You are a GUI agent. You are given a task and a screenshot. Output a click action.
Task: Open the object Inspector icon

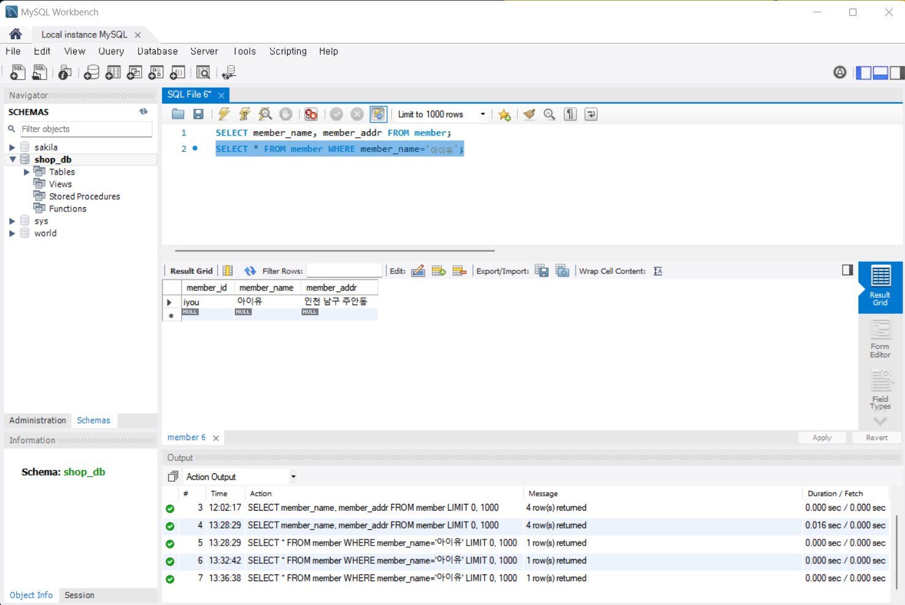tap(65, 72)
